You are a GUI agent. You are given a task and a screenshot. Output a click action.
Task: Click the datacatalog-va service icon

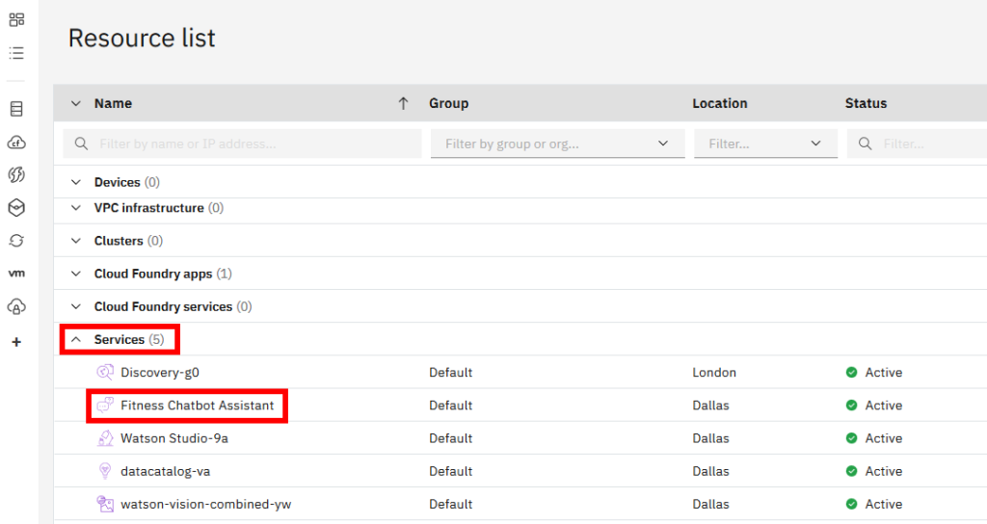[105, 470]
